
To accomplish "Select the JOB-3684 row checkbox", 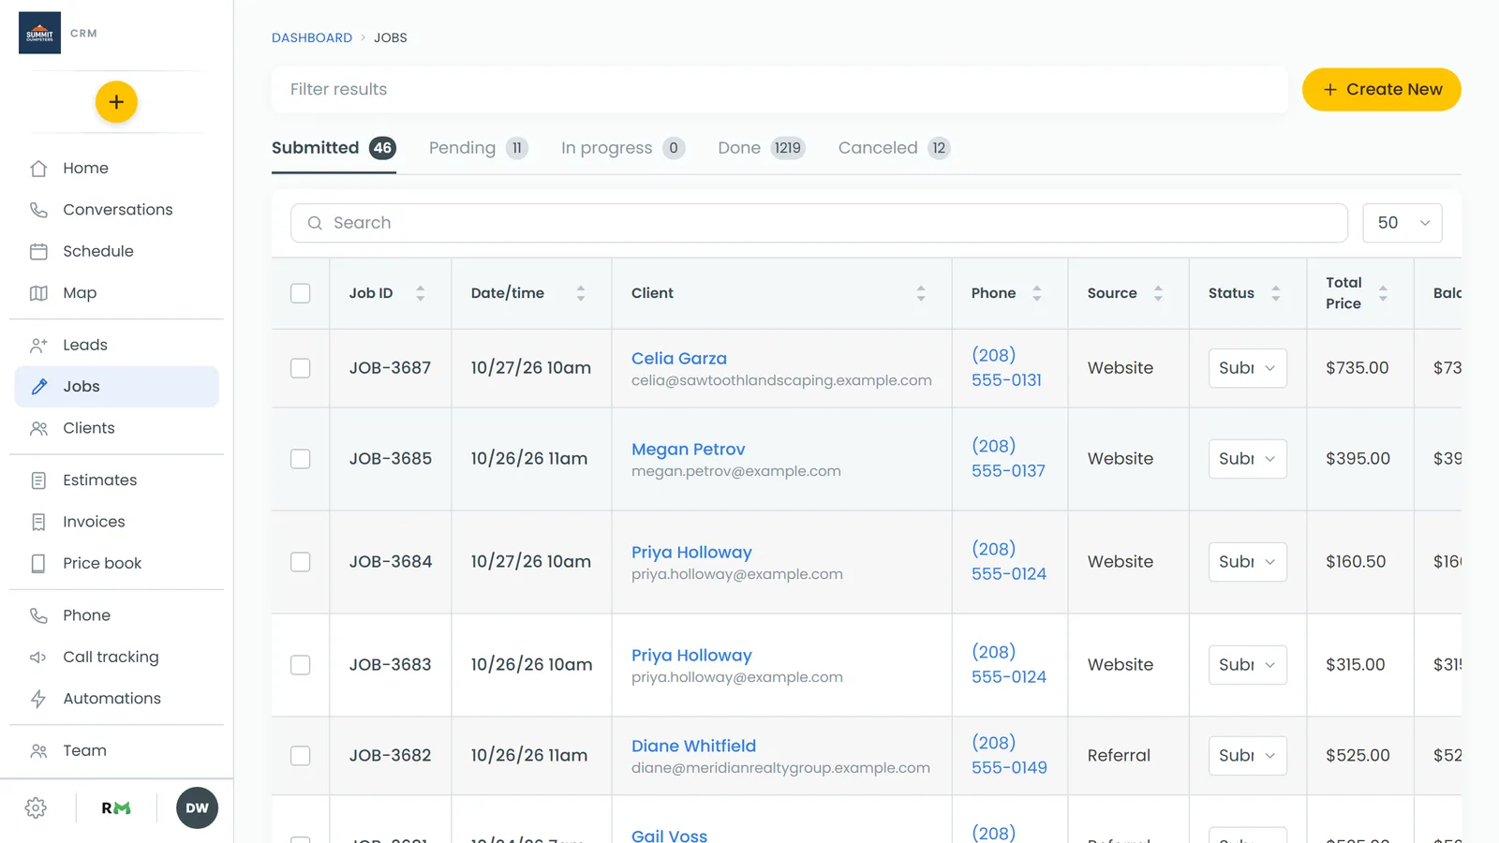I will pos(301,562).
